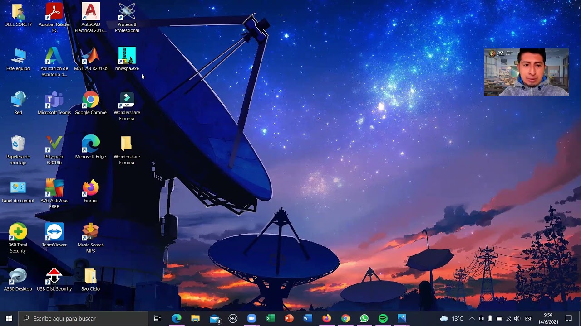The image size is (581, 326).
Task: Open Wi-Fi network tray icon
Action: [x=508, y=318]
